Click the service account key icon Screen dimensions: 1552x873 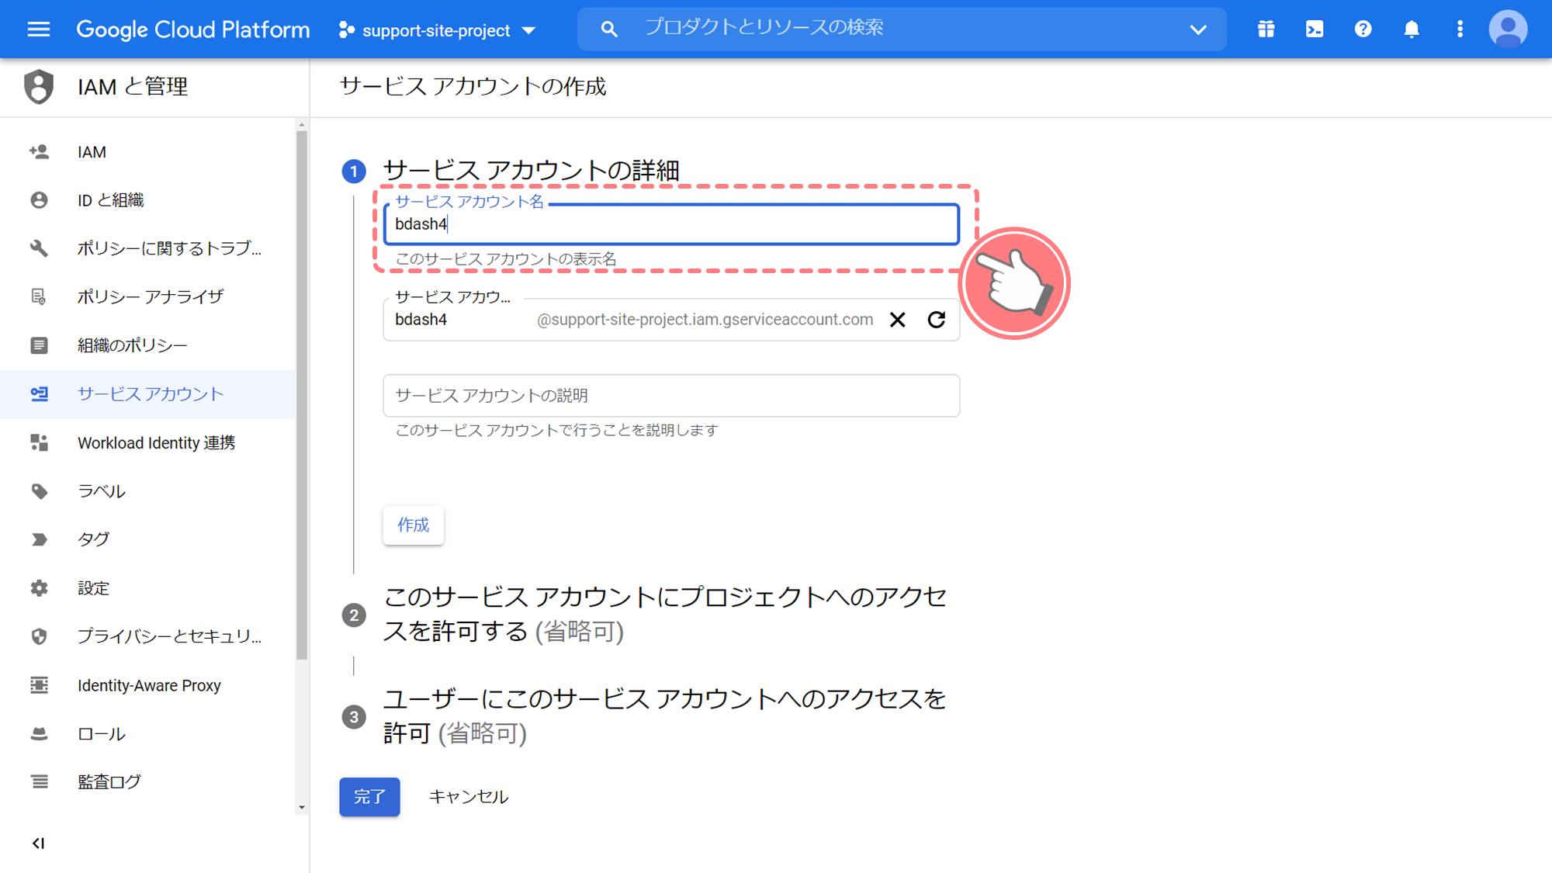point(39,394)
